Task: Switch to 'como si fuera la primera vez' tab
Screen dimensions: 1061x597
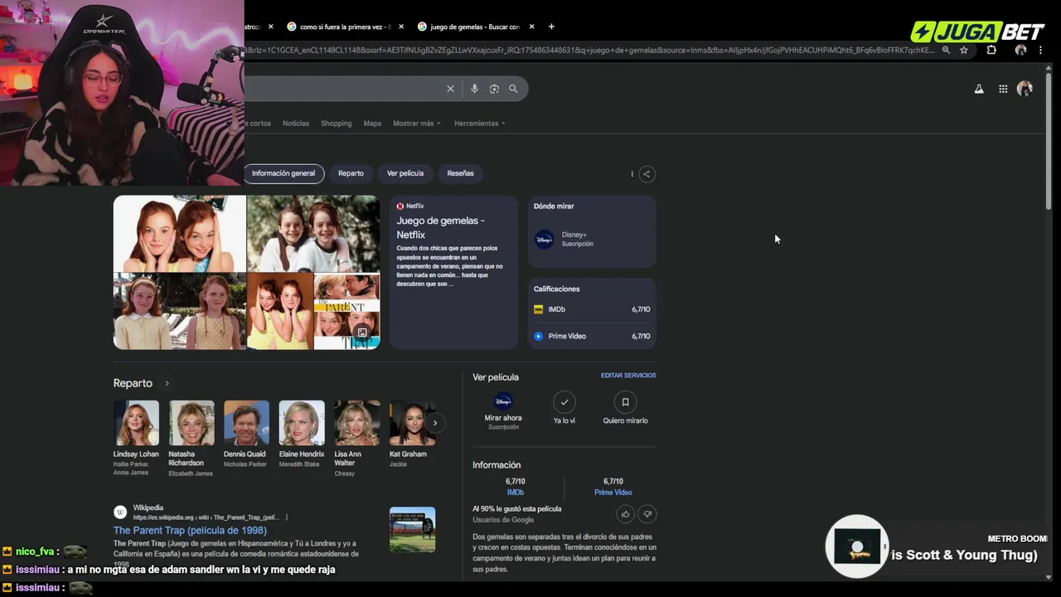Action: [x=344, y=27]
